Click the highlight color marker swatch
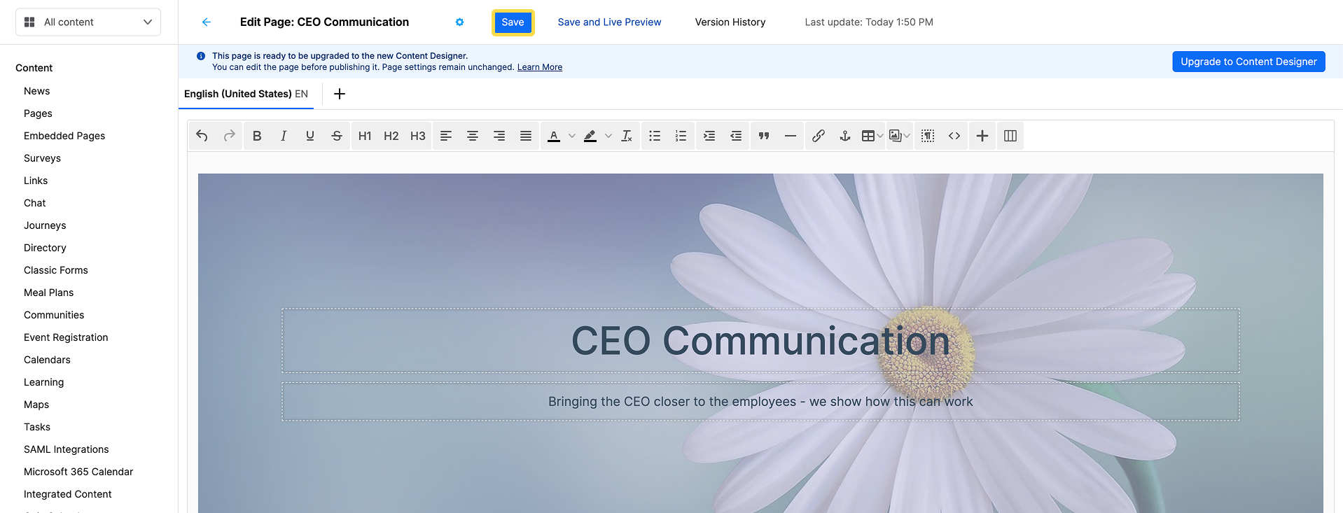Screen dimensions: 1343x513 [x=590, y=136]
